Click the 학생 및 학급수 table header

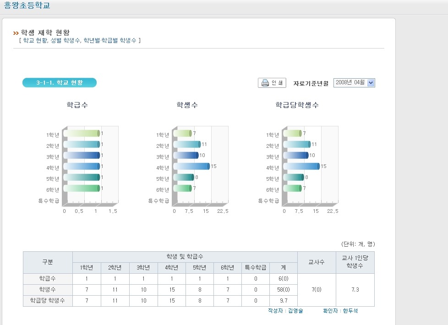(185, 257)
